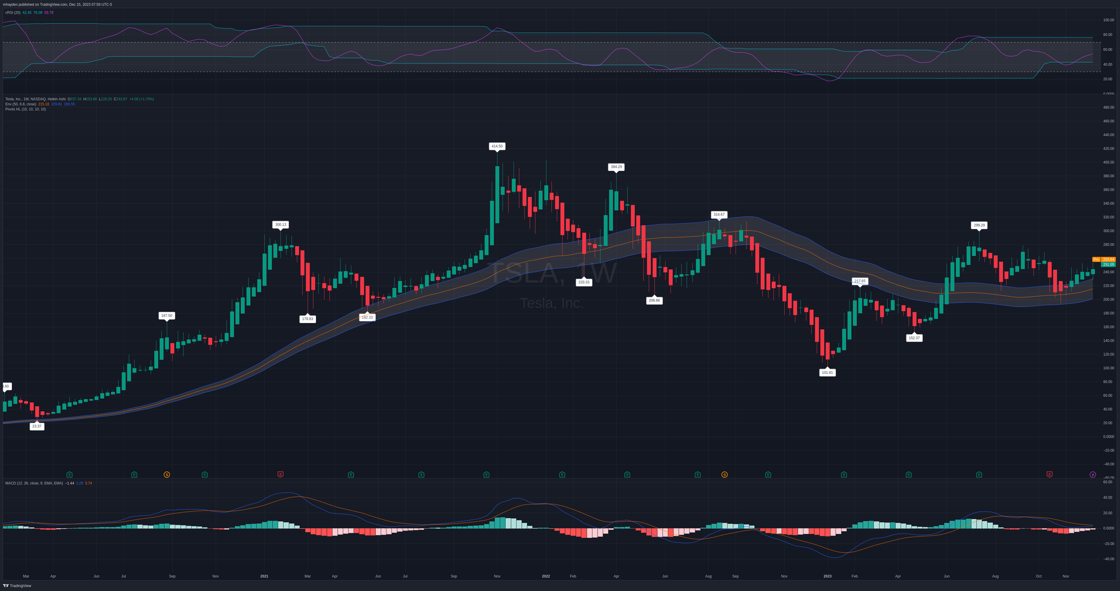Click the 2021 label on the time axis
The height and width of the screenshot is (591, 1120).
[x=264, y=576]
